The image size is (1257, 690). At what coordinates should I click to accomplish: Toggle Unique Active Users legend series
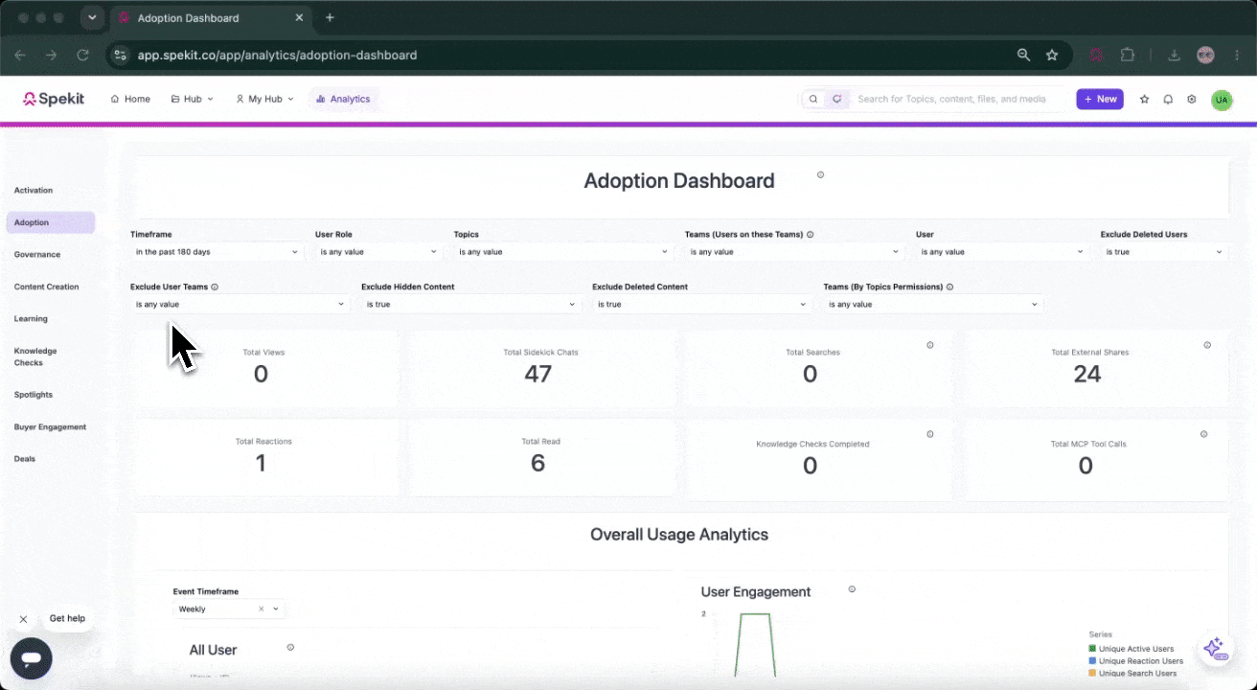coord(1131,649)
